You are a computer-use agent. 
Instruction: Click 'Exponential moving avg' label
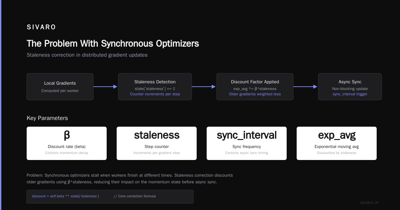point(337,147)
